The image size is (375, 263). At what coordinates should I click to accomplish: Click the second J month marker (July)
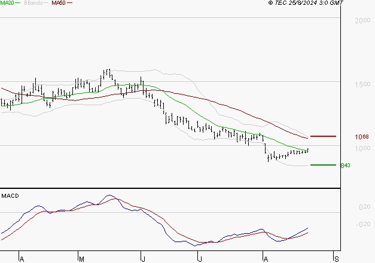coord(200,259)
